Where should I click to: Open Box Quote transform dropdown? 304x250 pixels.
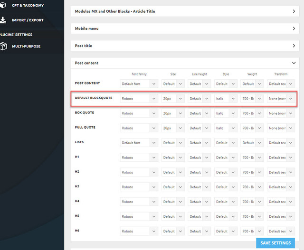pyautogui.click(x=281, y=113)
